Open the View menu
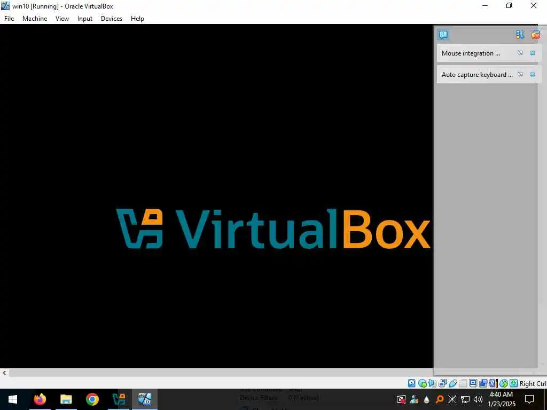This screenshot has height=410, width=547. (x=62, y=19)
